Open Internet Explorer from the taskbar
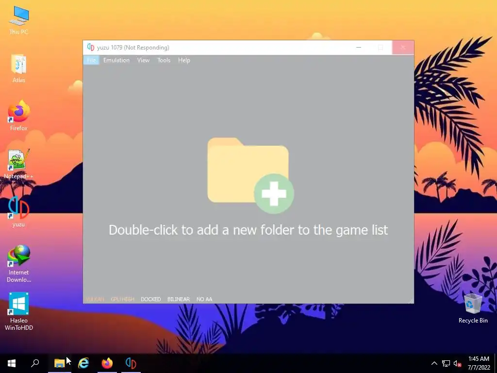This screenshot has height=373, width=497. (83, 363)
